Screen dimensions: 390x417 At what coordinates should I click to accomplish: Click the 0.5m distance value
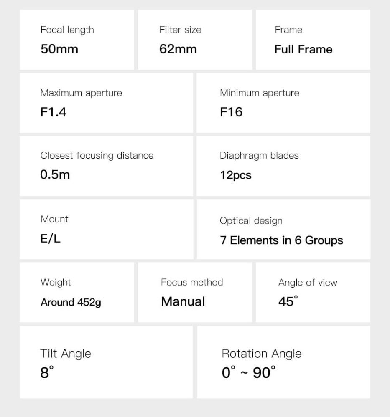pos(55,174)
